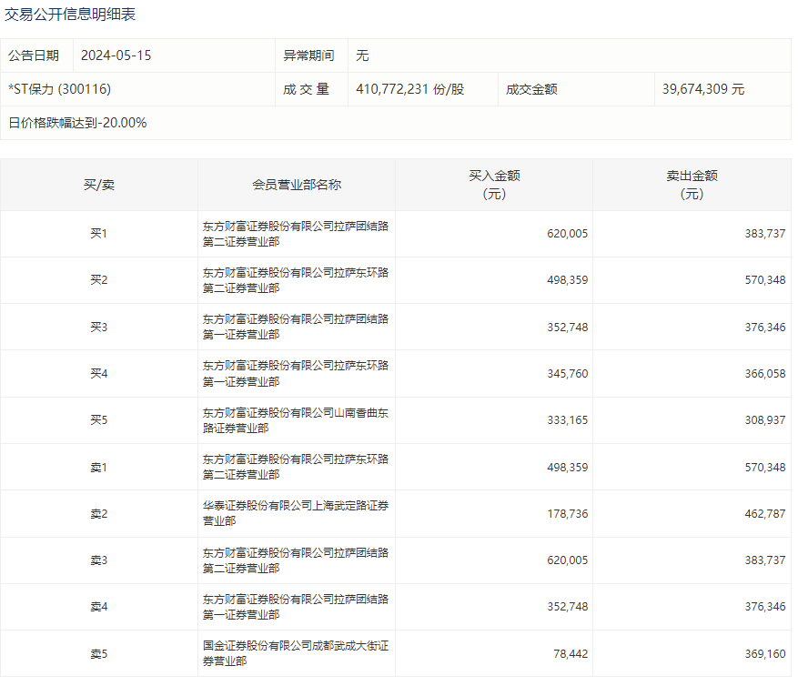Click the 买/卖 column header
Image resolution: width=798 pixels, height=686 pixels.
click(x=100, y=182)
